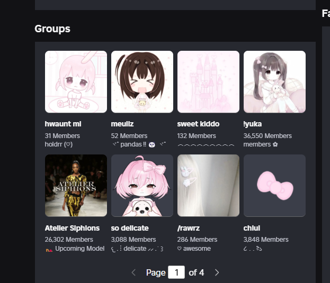Click the Upcoming Model rank label
Screen dimensions: 330x283
click(75, 249)
